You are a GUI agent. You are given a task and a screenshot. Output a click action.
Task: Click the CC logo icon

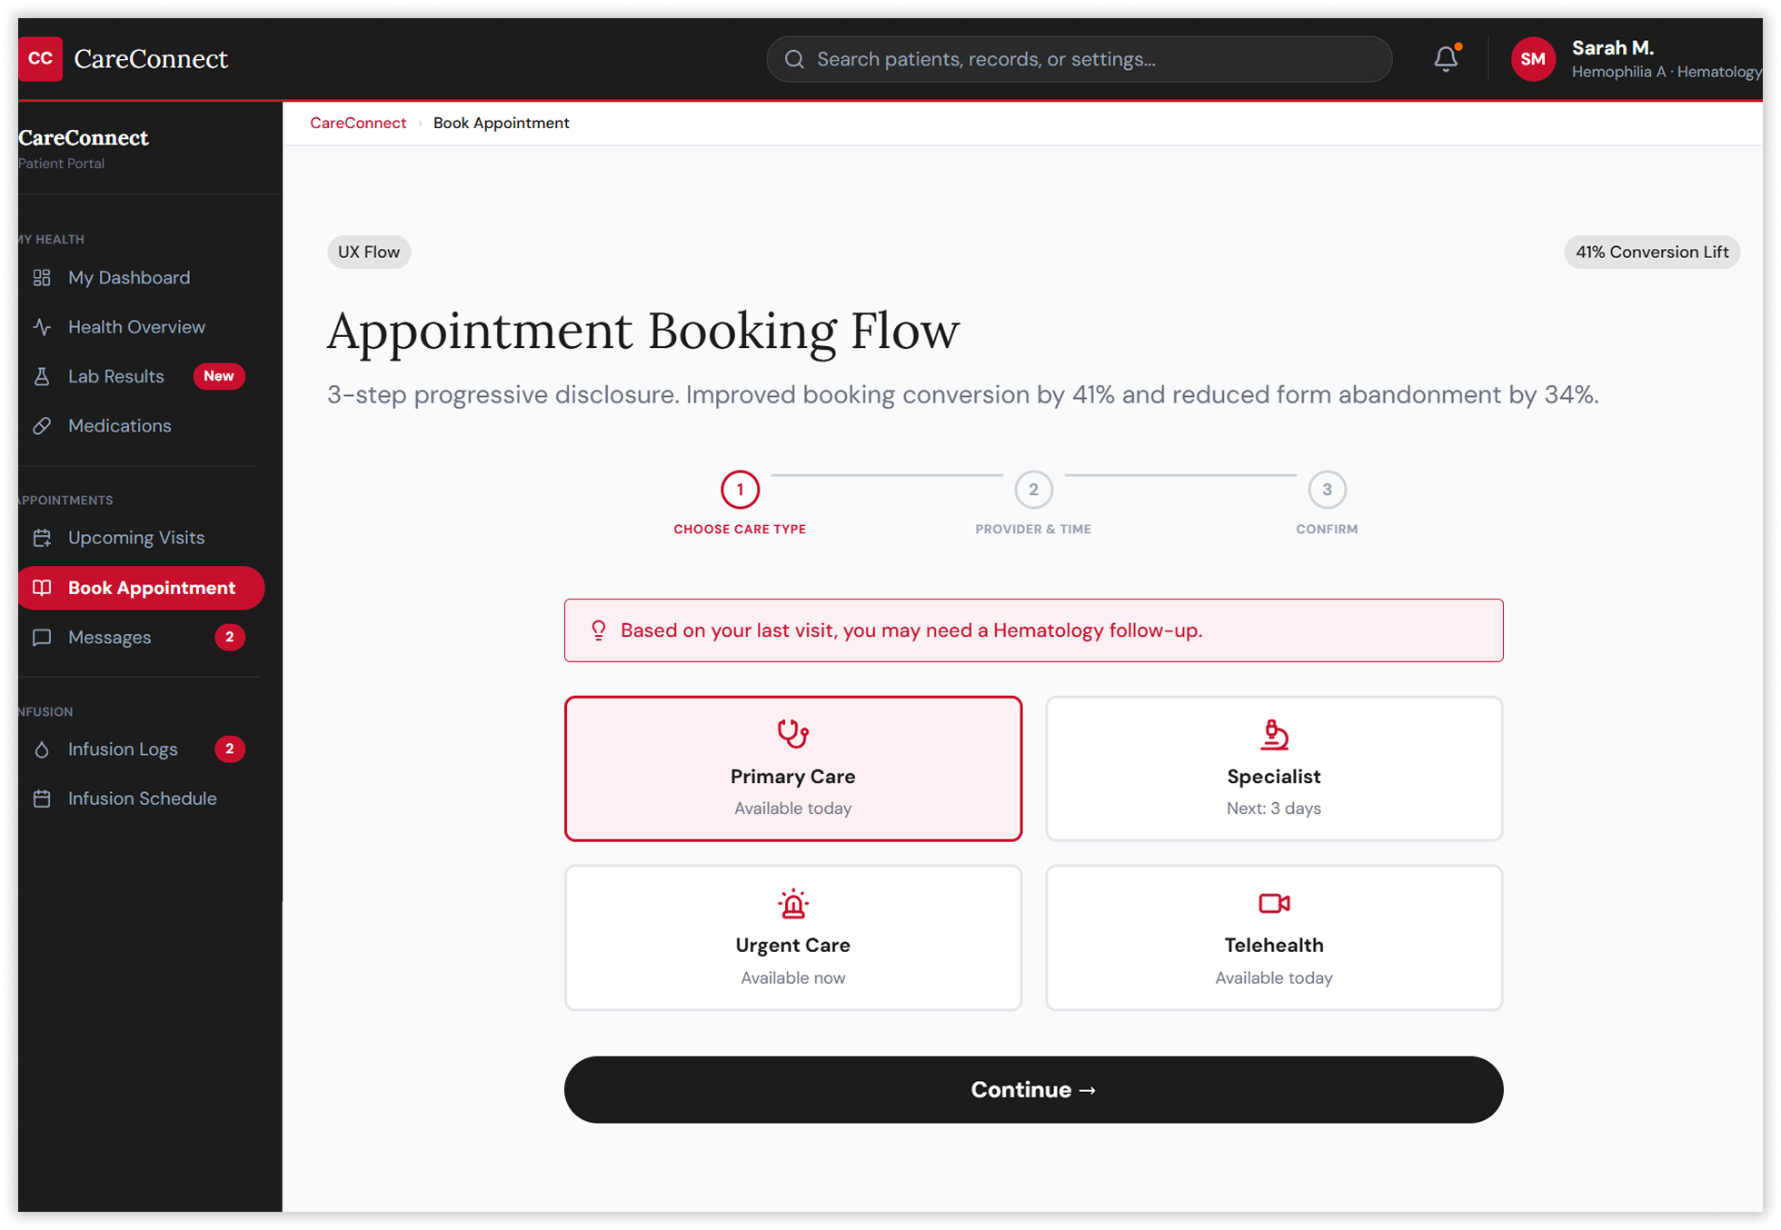(x=41, y=59)
